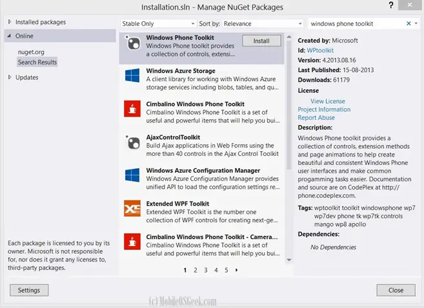Open the Project Information link
Viewport: 424px width, 308px height.
point(324,110)
